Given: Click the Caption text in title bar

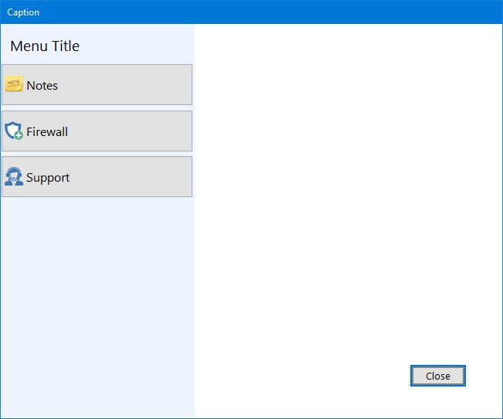Looking at the screenshot, I should (23, 12).
